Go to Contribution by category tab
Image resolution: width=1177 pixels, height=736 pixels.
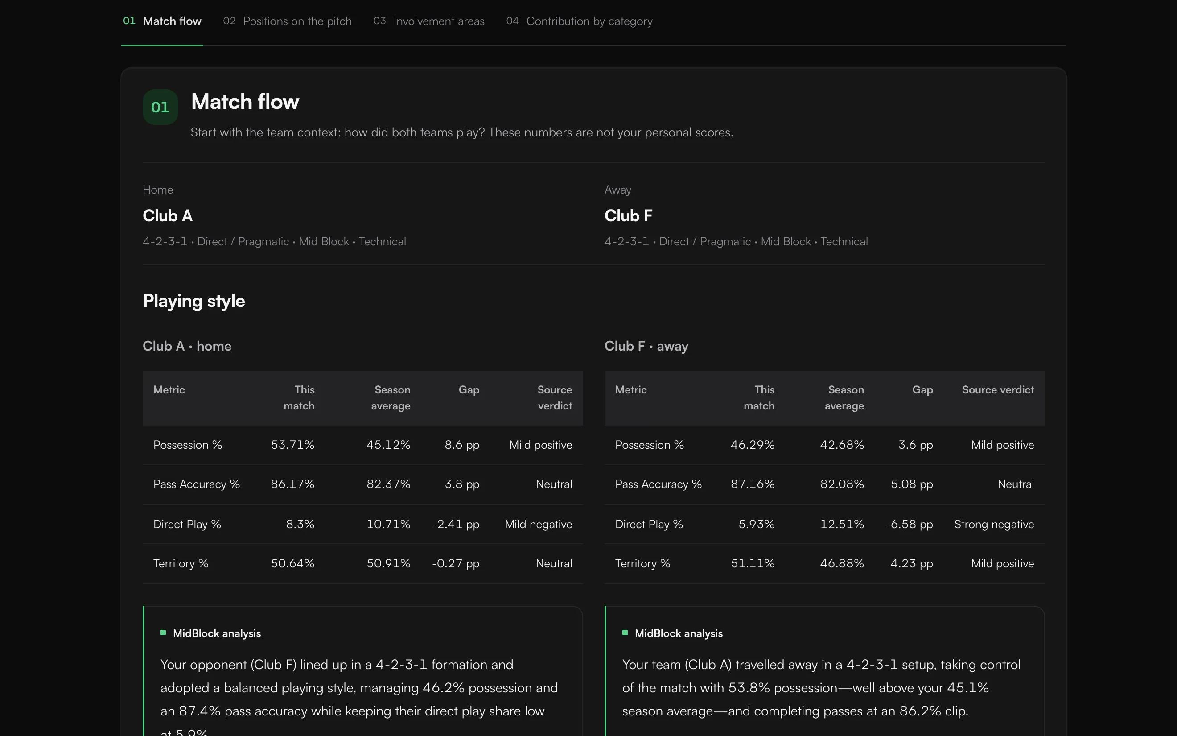pos(579,21)
